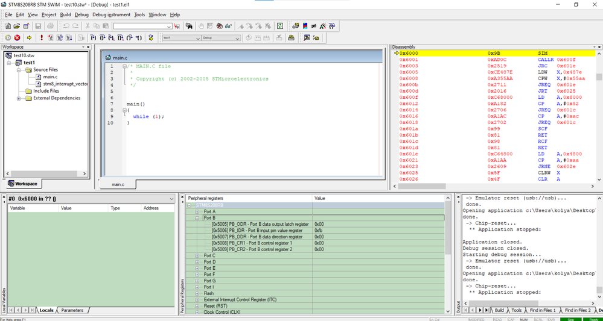Switch to Find in Files 1 output tab

(543, 310)
